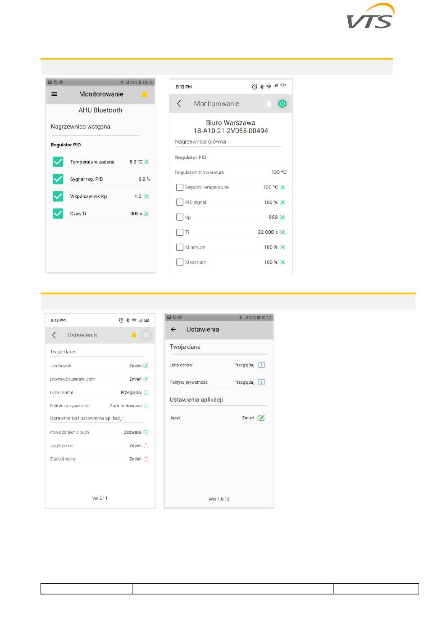Tap edit icon beside PID signal 100 %
This screenshot has height=618, width=428.
coord(282,202)
